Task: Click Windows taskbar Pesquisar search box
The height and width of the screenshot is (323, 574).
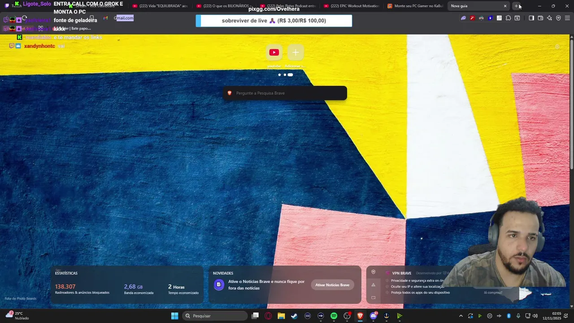Action: coord(215,316)
